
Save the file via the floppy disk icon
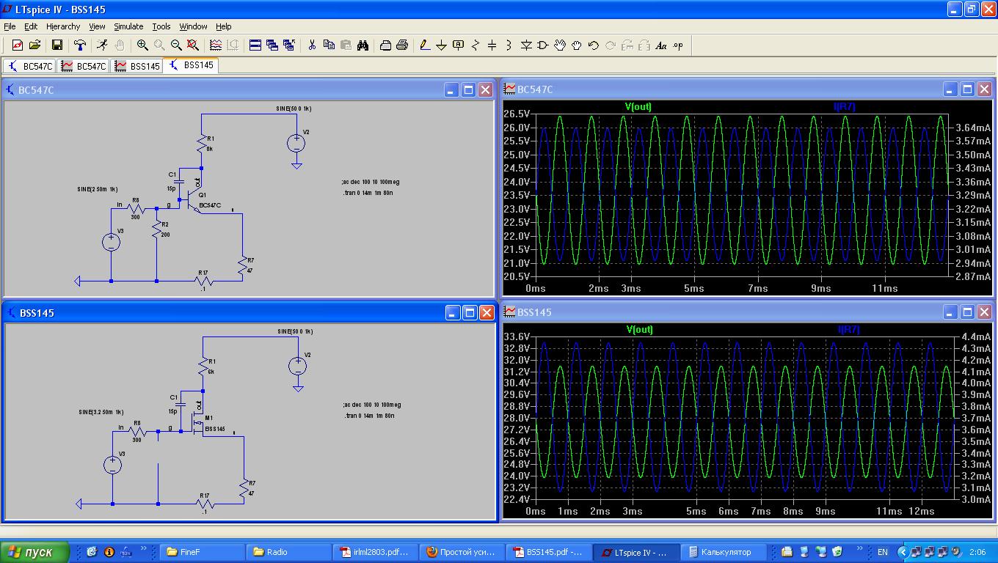[x=57, y=45]
